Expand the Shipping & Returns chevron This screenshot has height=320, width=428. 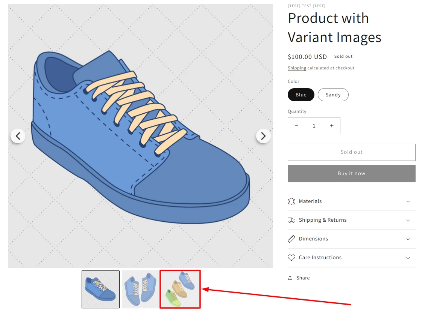(x=408, y=220)
